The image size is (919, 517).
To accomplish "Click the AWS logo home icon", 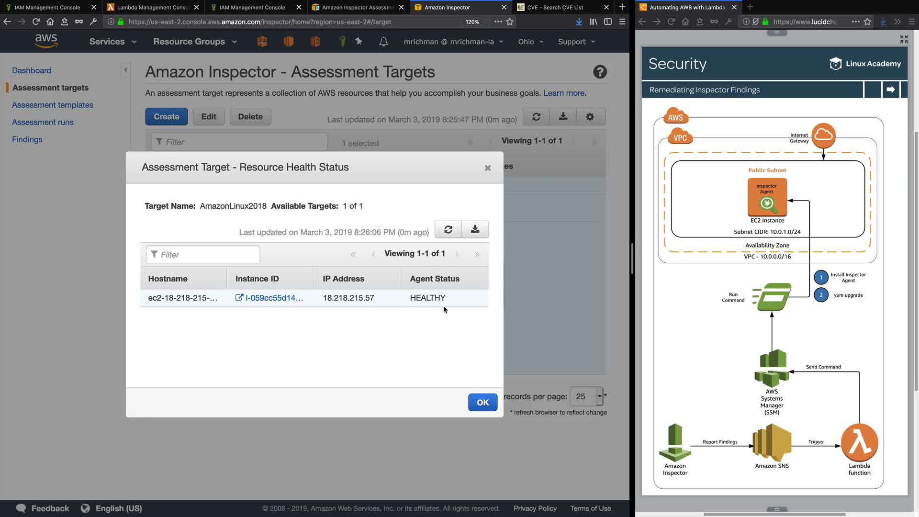I will [46, 42].
